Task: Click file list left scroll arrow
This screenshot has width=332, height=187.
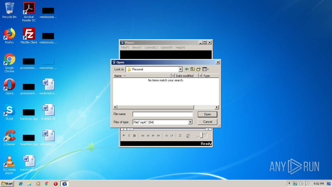Action: (x=115, y=107)
